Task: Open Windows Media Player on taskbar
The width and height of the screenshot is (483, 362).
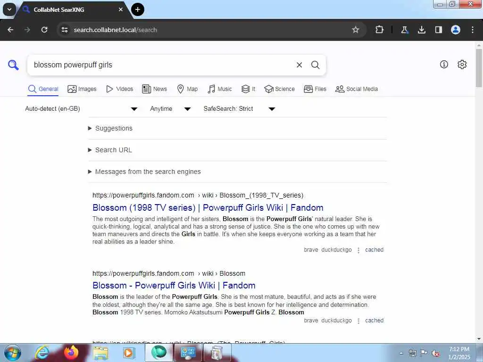Action: pyautogui.click(x=129, y=353)
